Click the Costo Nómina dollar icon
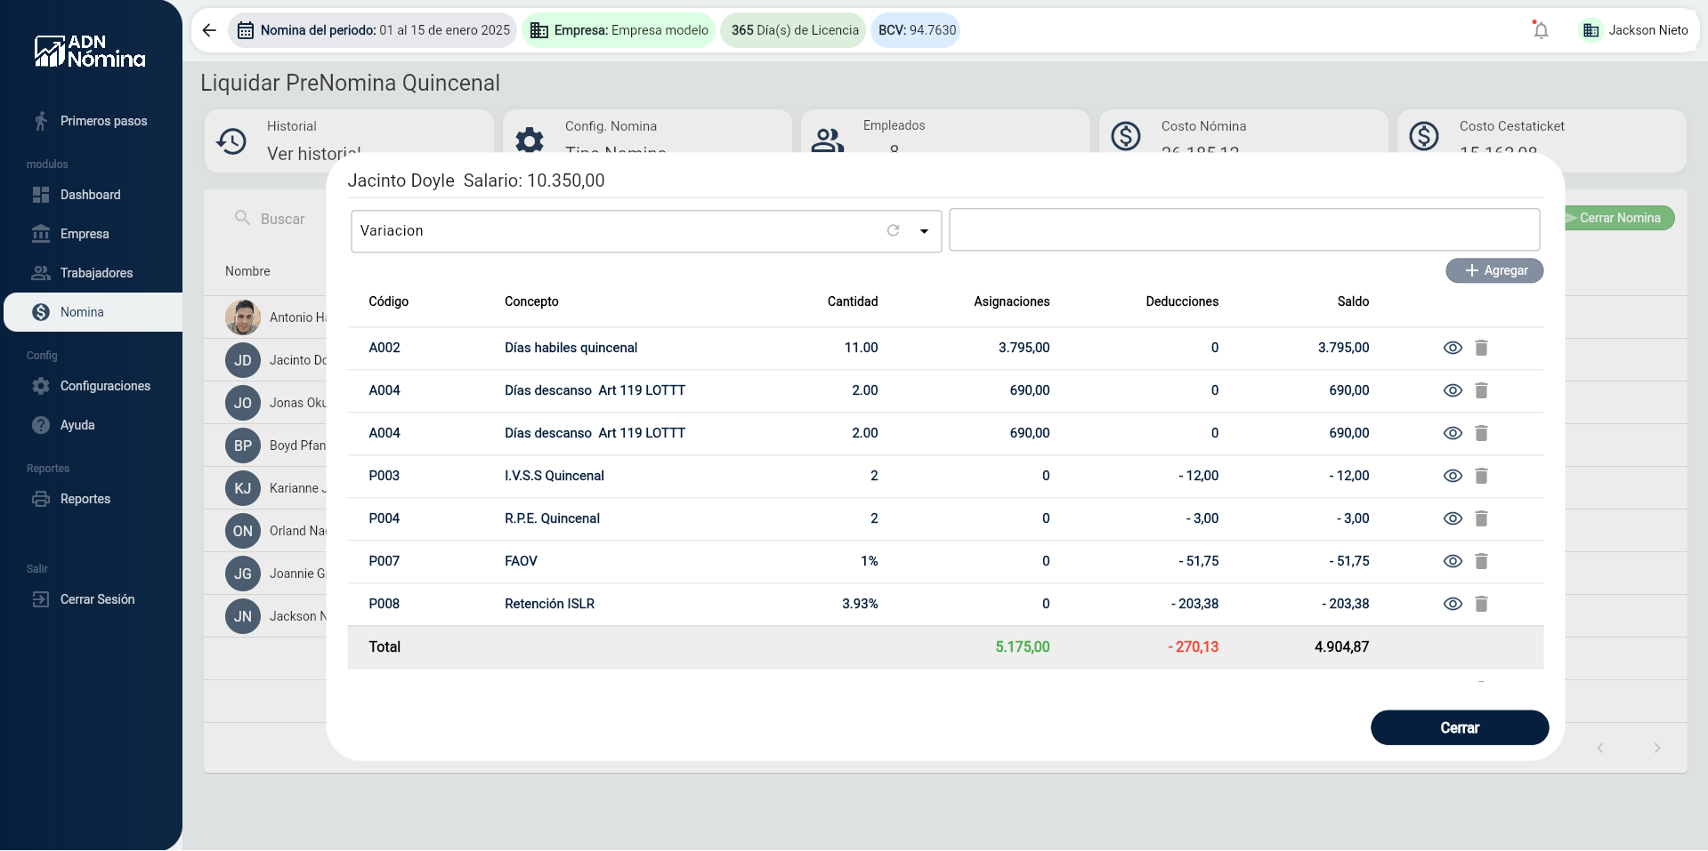This screenshot has width=1708, height=851. pos(1126,136)
